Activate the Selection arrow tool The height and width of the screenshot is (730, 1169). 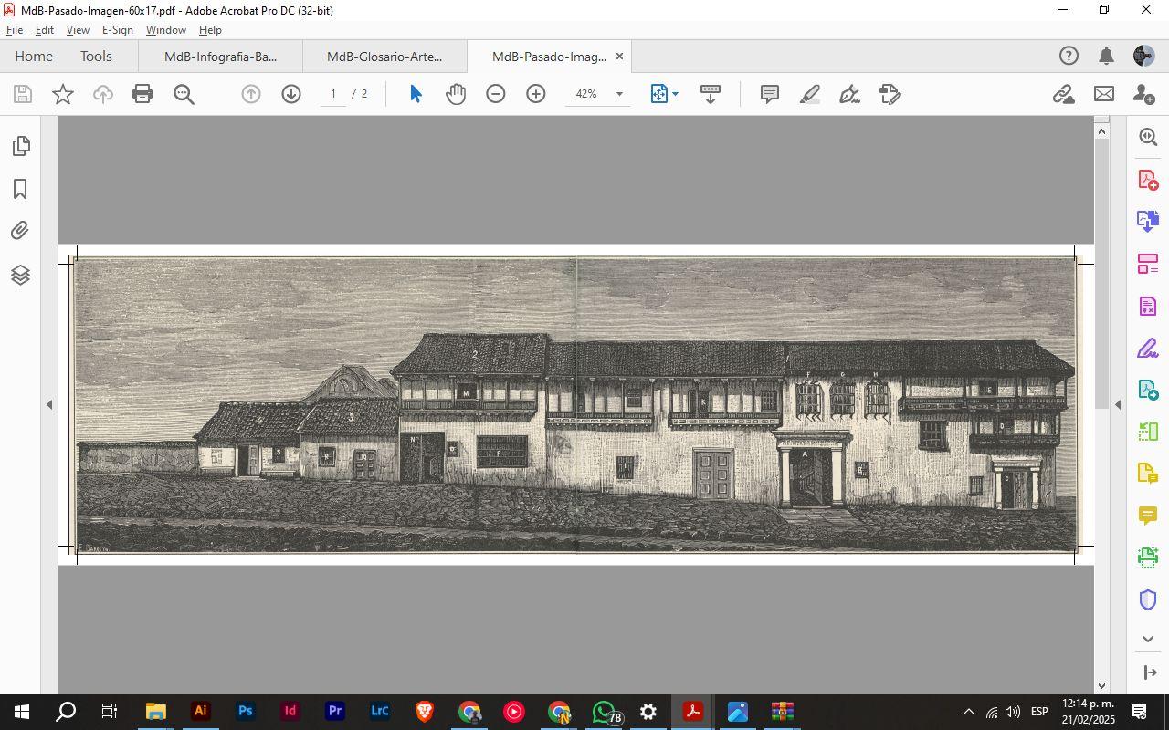(x=416, y=94)
